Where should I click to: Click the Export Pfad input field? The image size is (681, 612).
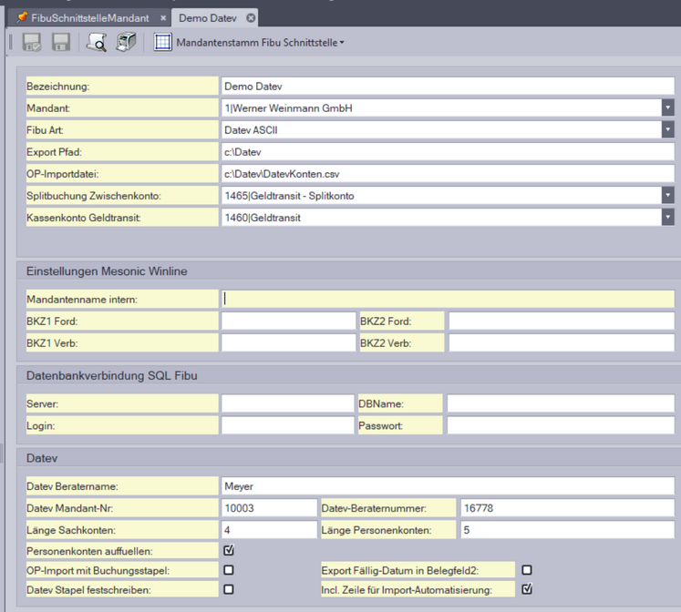448,152
